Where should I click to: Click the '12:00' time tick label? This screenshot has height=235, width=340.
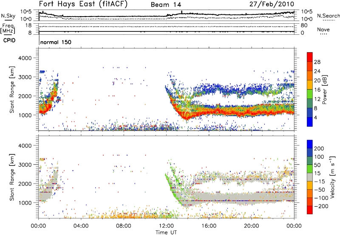coord(166,226)
